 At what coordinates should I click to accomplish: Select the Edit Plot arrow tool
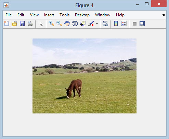pyautogui.click(x=41, y=24)
